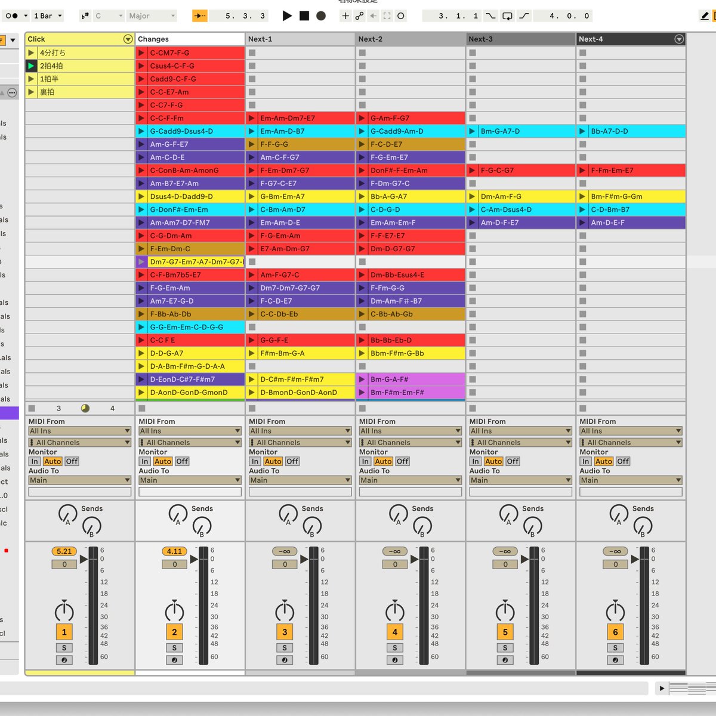The image size is (716, 716).
Task: Deactivate track 2 with its activator button
Action: 174,631
